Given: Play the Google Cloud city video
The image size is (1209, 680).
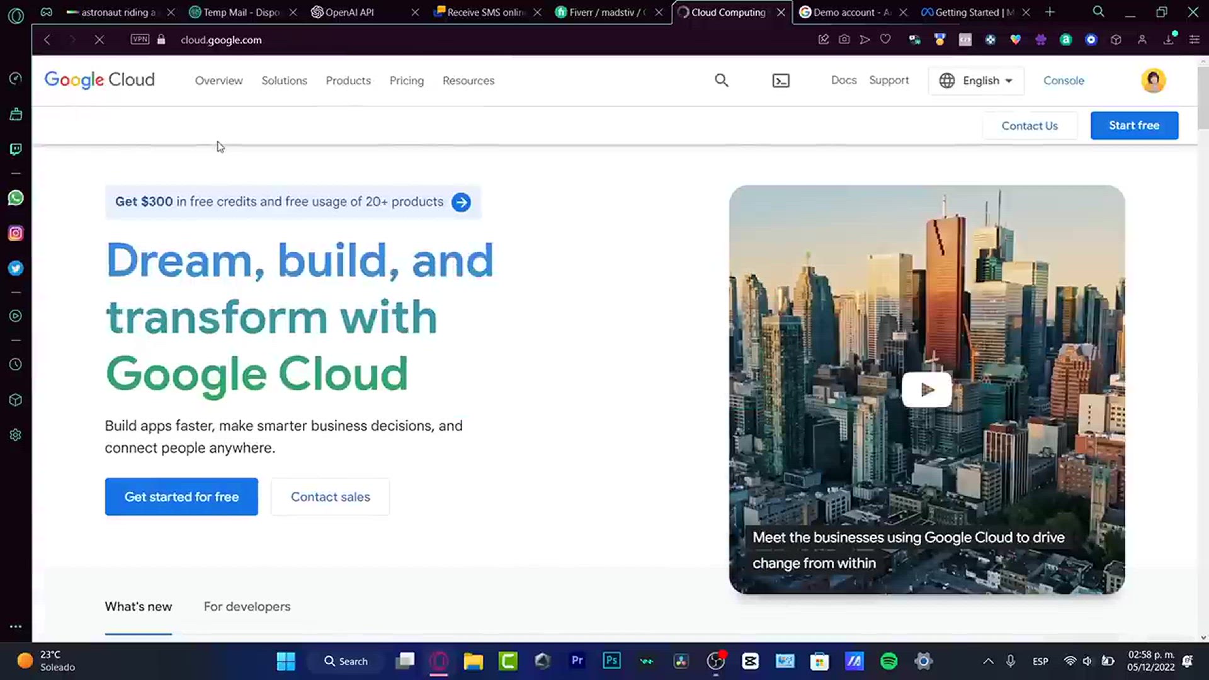Looking at the screenshot, I should click(x=927, y=390).
